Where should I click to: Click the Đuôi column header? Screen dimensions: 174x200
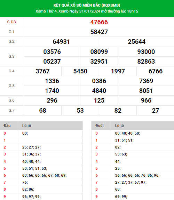pos(100,126)
